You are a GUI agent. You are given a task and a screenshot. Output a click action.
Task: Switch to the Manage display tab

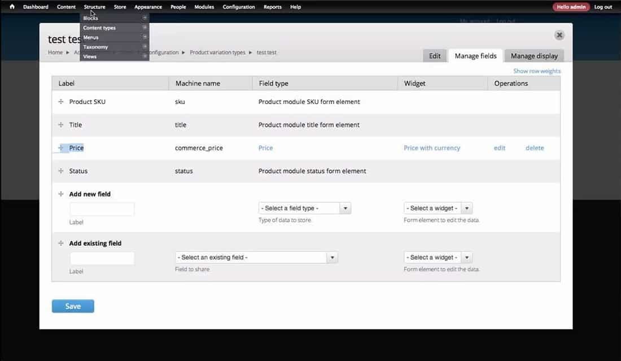(533, 55)
